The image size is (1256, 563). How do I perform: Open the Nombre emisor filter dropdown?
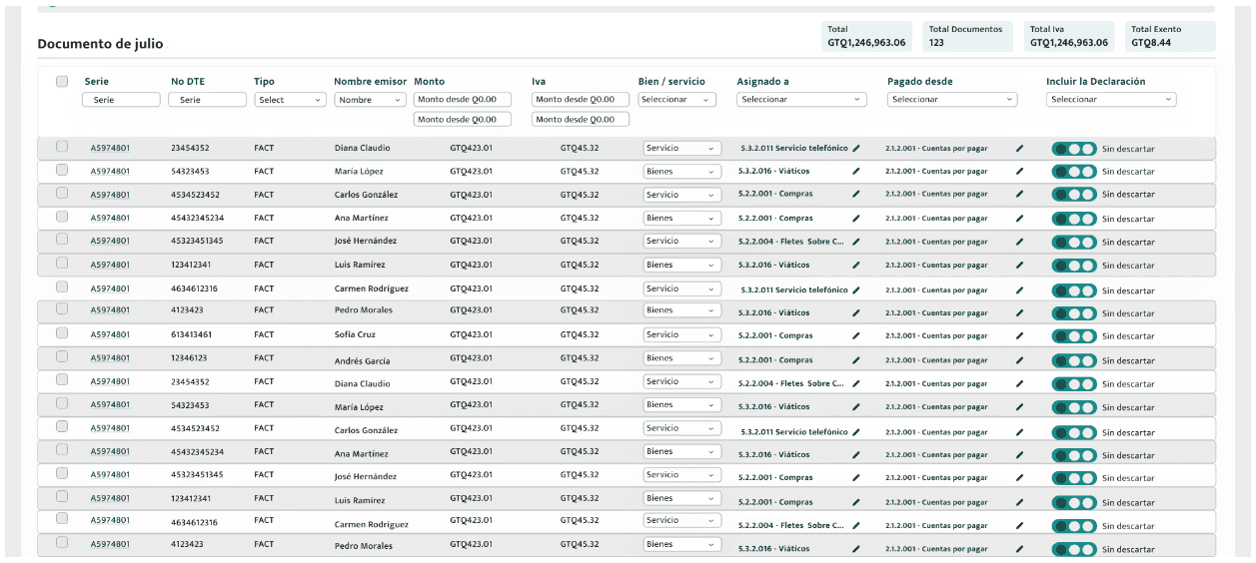click(370, 100)
